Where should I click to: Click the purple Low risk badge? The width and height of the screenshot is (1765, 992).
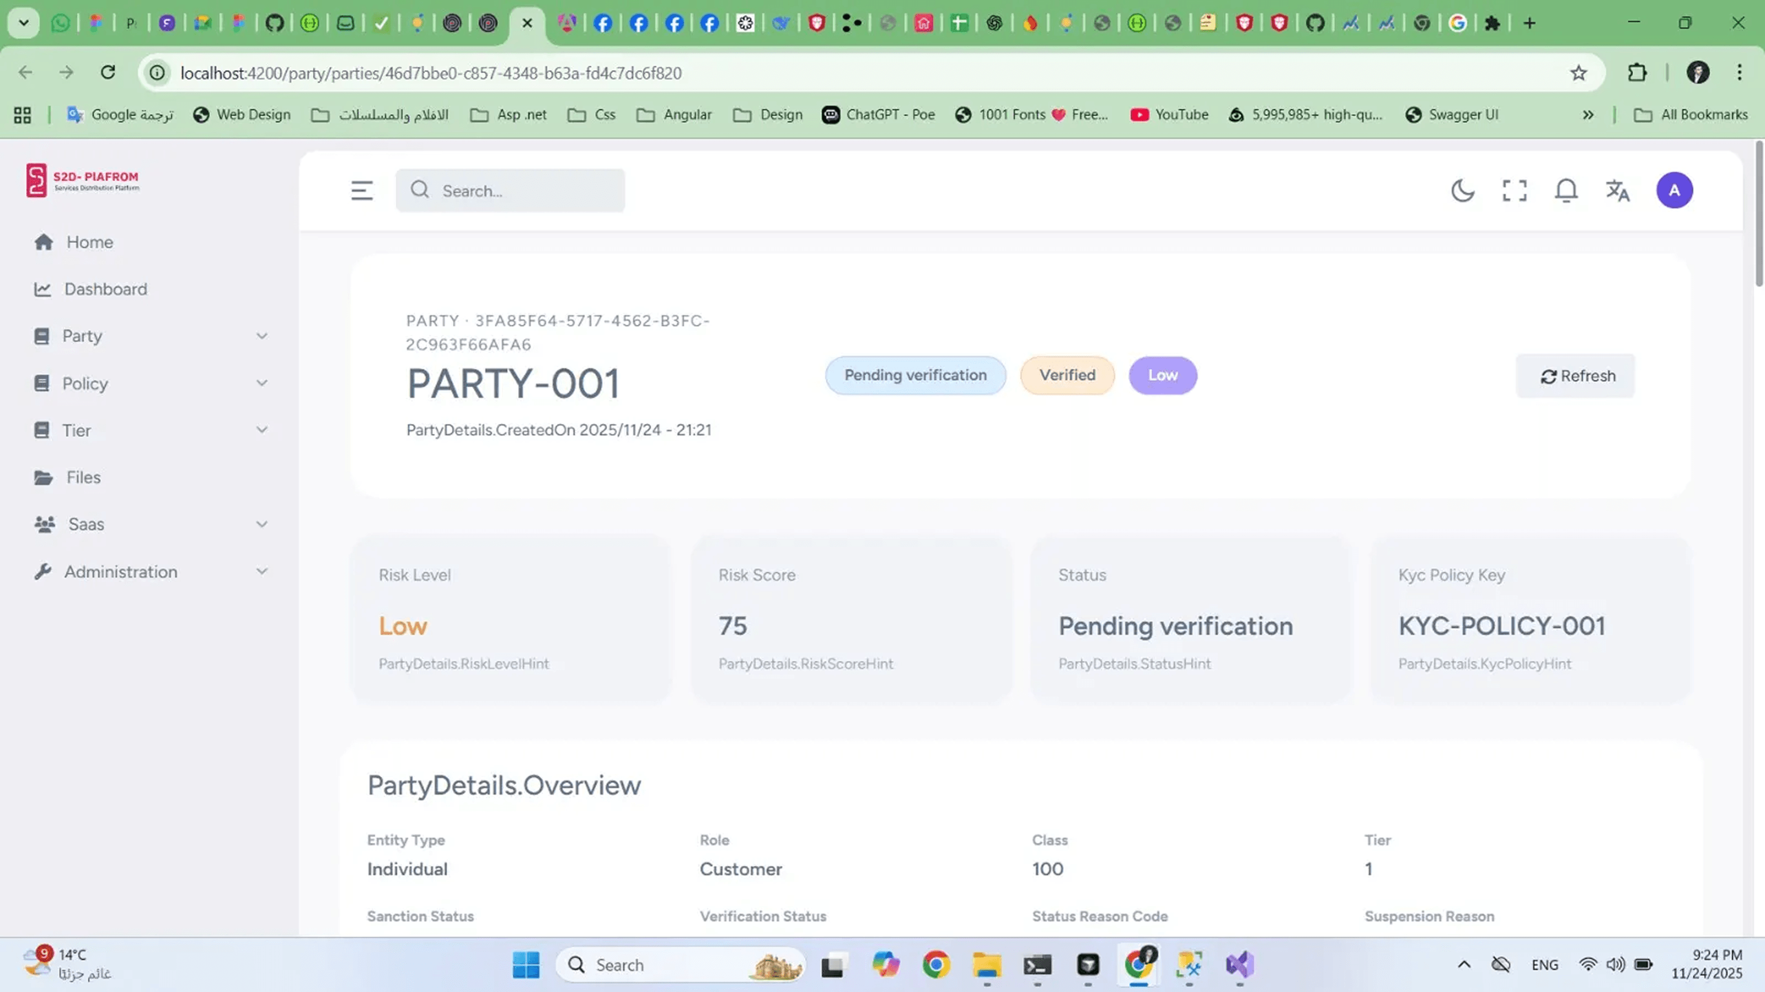pyautogui.click(x=1162, y=375)
